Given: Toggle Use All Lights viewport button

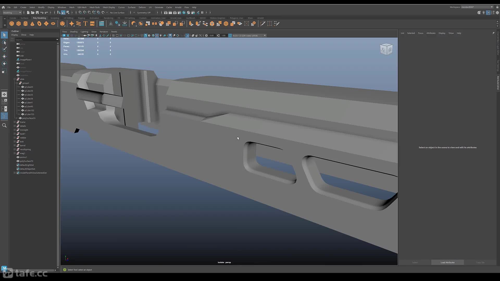Looking at the screenshot, I should coord(161,36).
